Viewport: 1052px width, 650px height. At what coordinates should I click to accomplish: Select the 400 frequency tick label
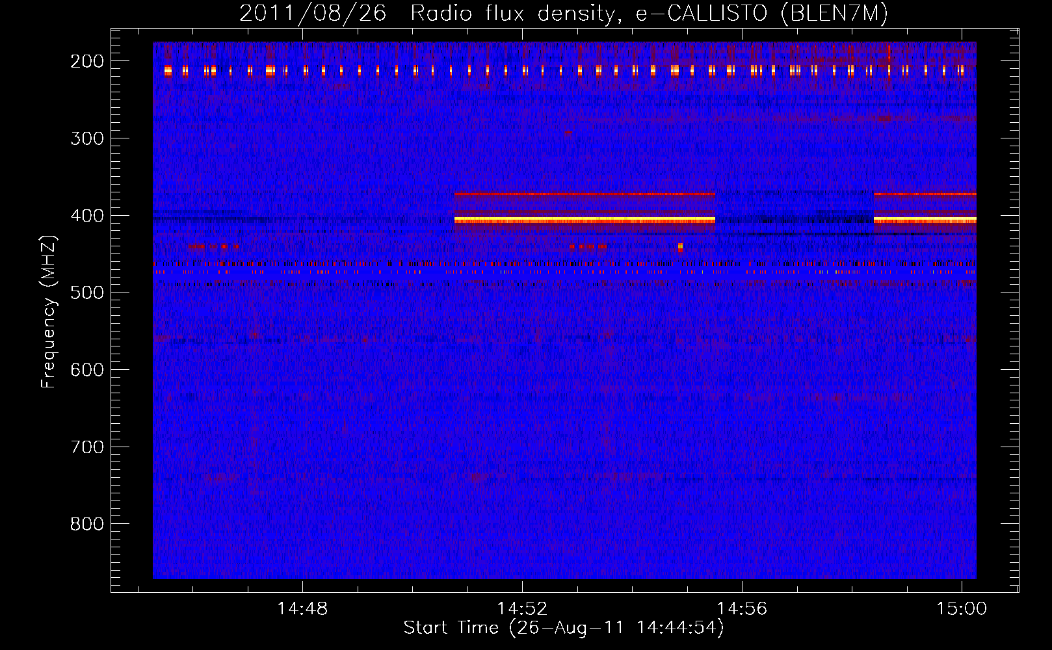tap(87, 216)
